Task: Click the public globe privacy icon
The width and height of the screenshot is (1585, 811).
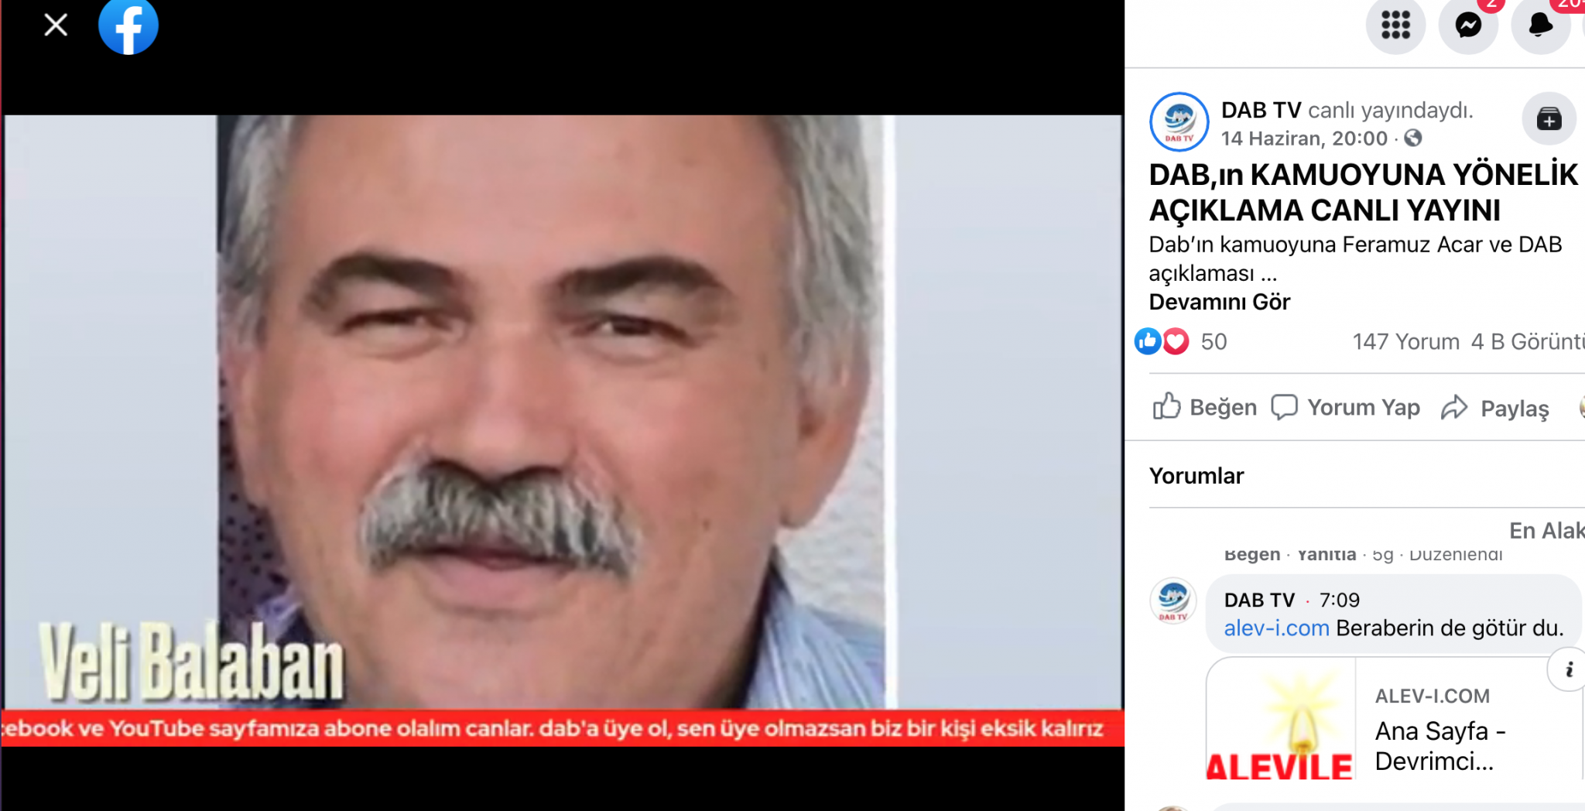Action: click(x=1413, y=139)
